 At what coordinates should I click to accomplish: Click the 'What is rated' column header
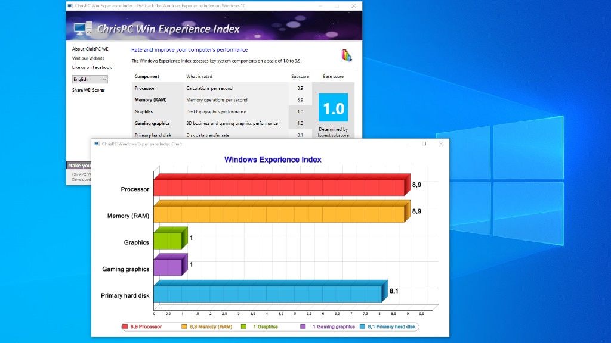[x=199, y=76]
